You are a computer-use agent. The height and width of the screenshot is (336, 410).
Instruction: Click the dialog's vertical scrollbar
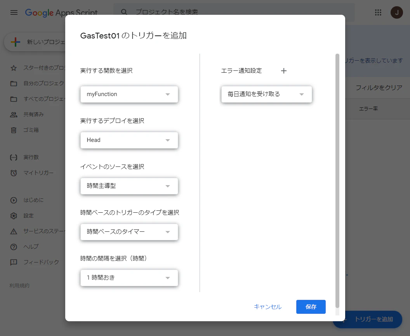point(337,181)
